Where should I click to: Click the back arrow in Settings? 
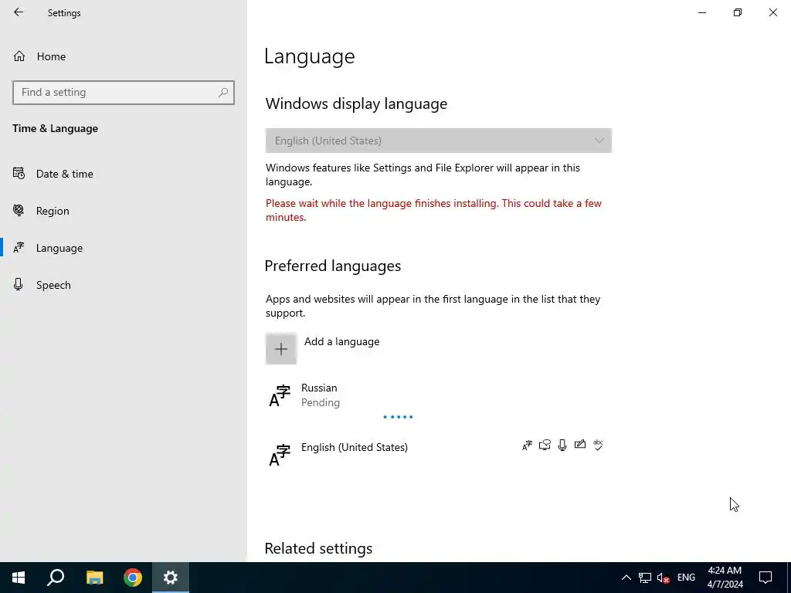click(19, 12)
